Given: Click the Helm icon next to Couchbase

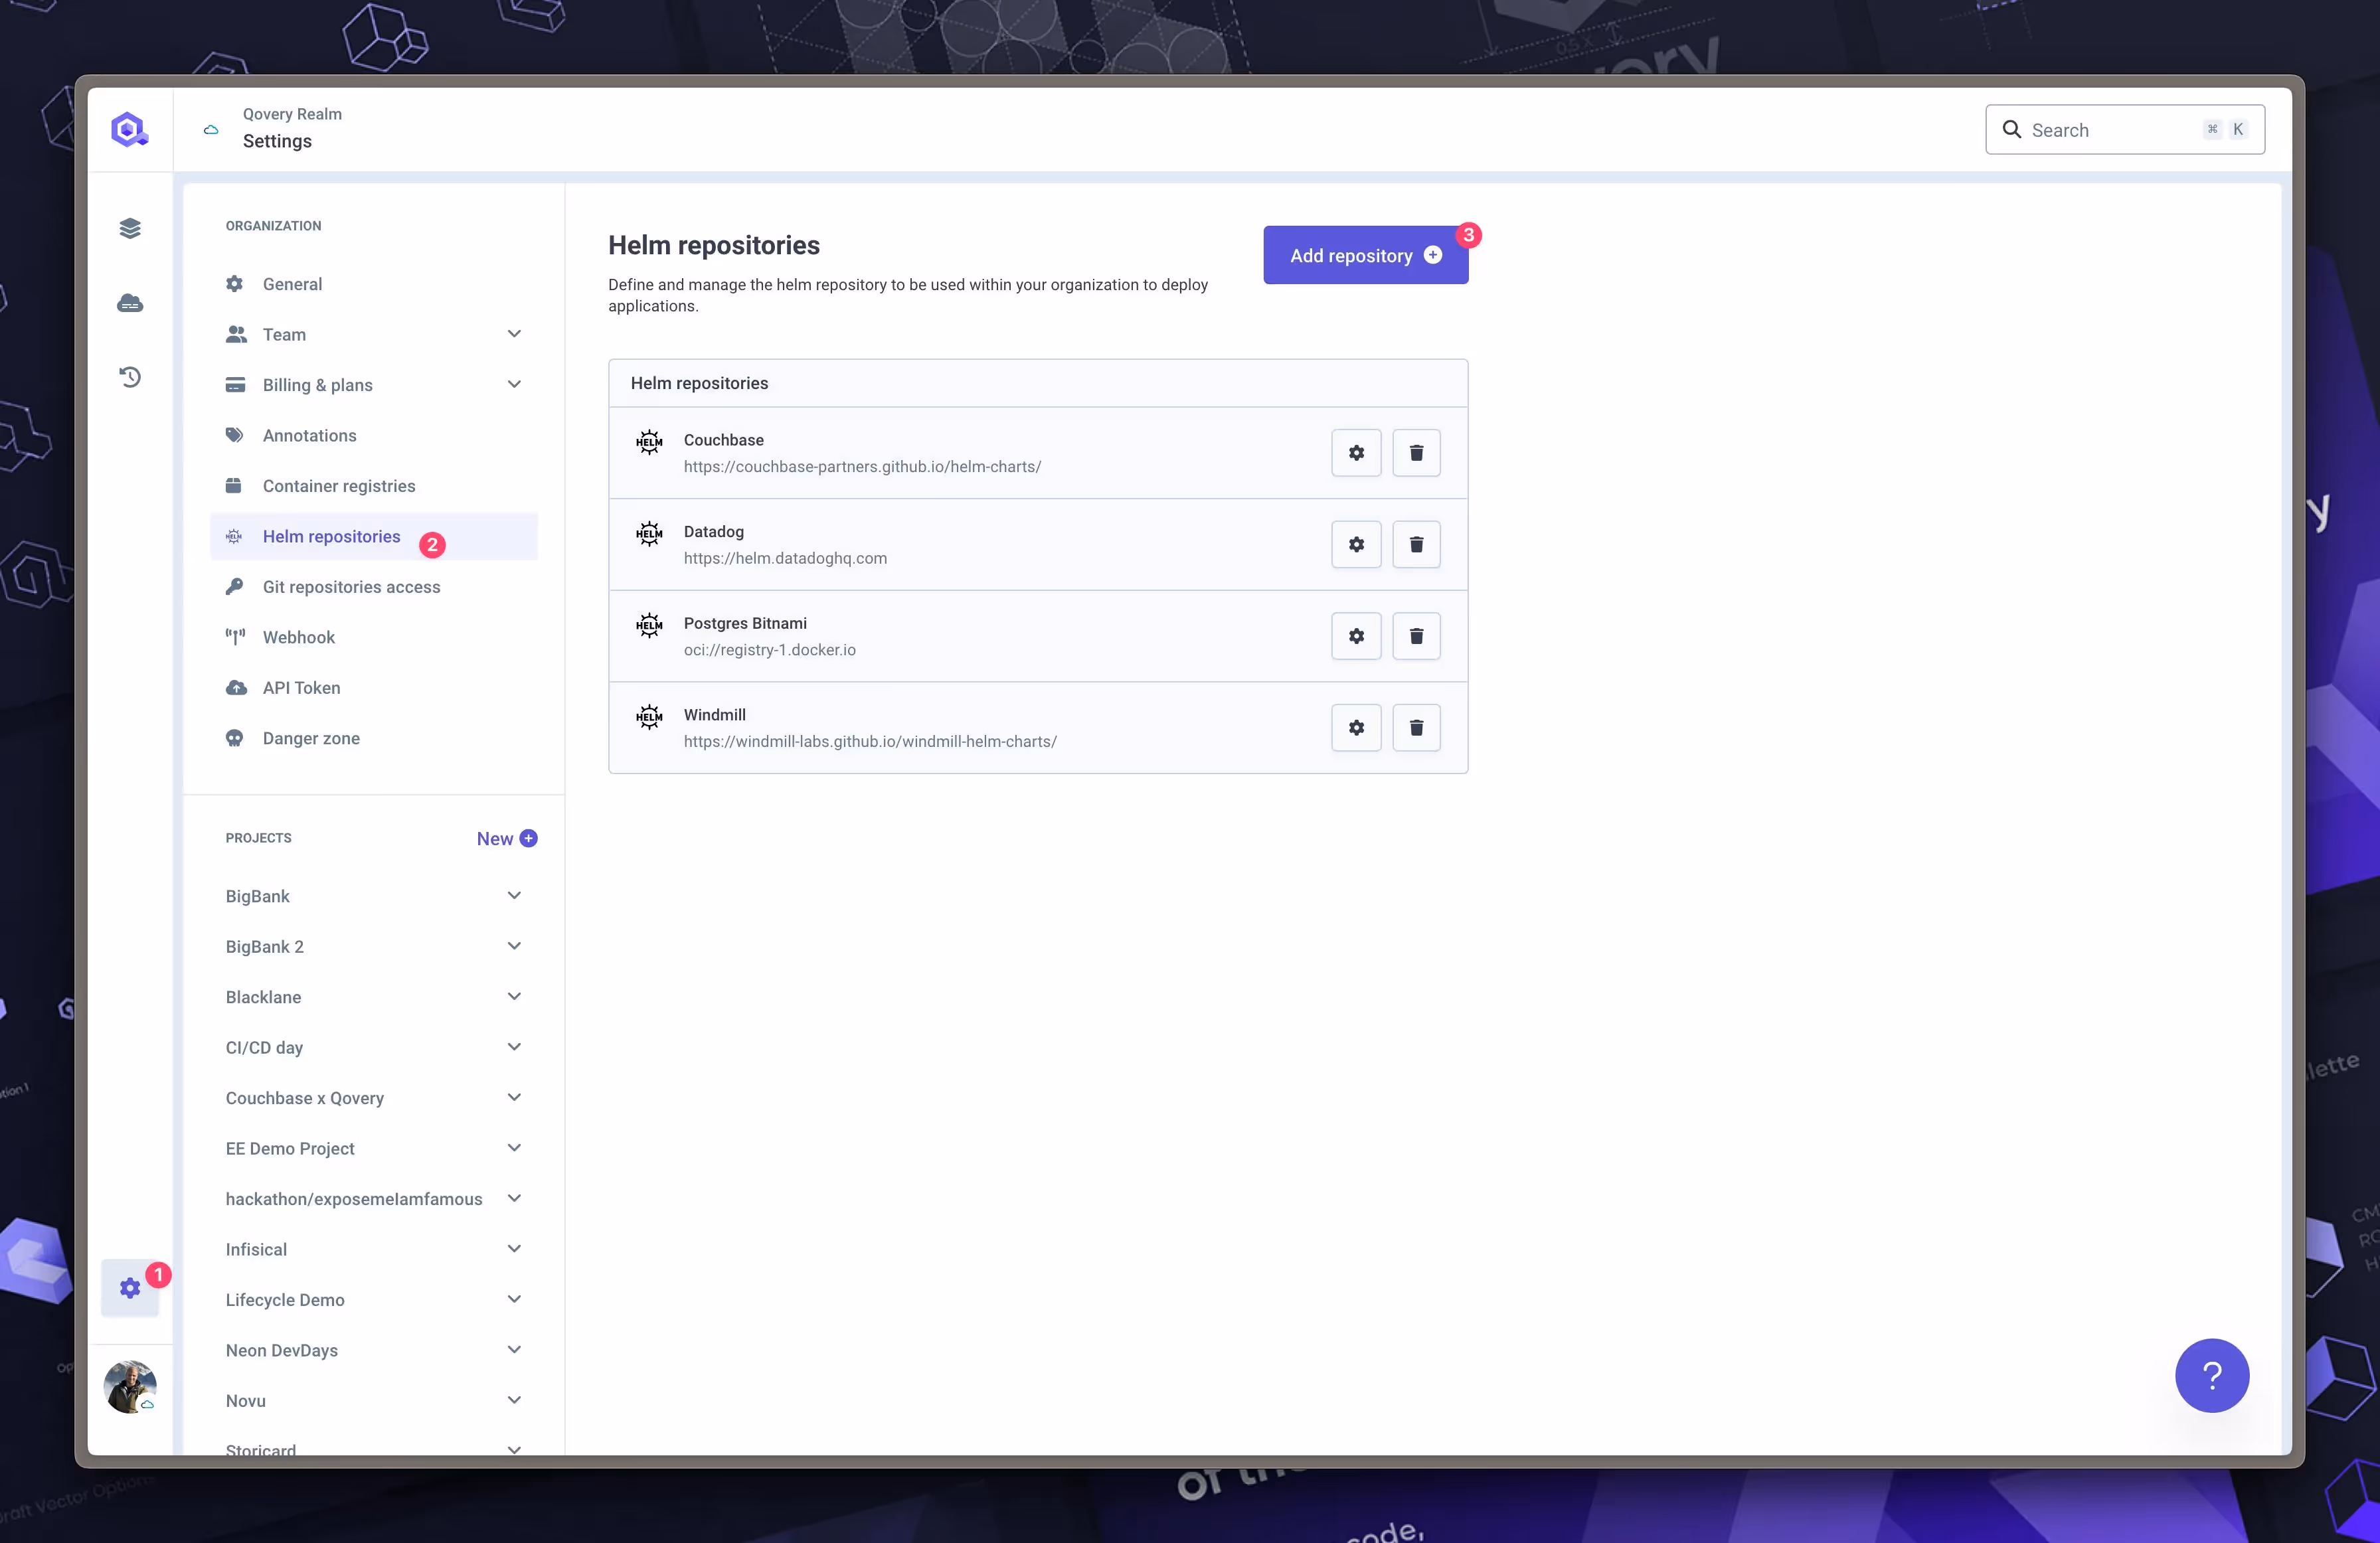Looking at the screenshot, I should 649,442.
